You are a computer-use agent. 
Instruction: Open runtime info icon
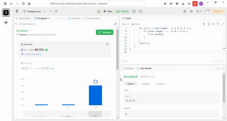(107, 44)
